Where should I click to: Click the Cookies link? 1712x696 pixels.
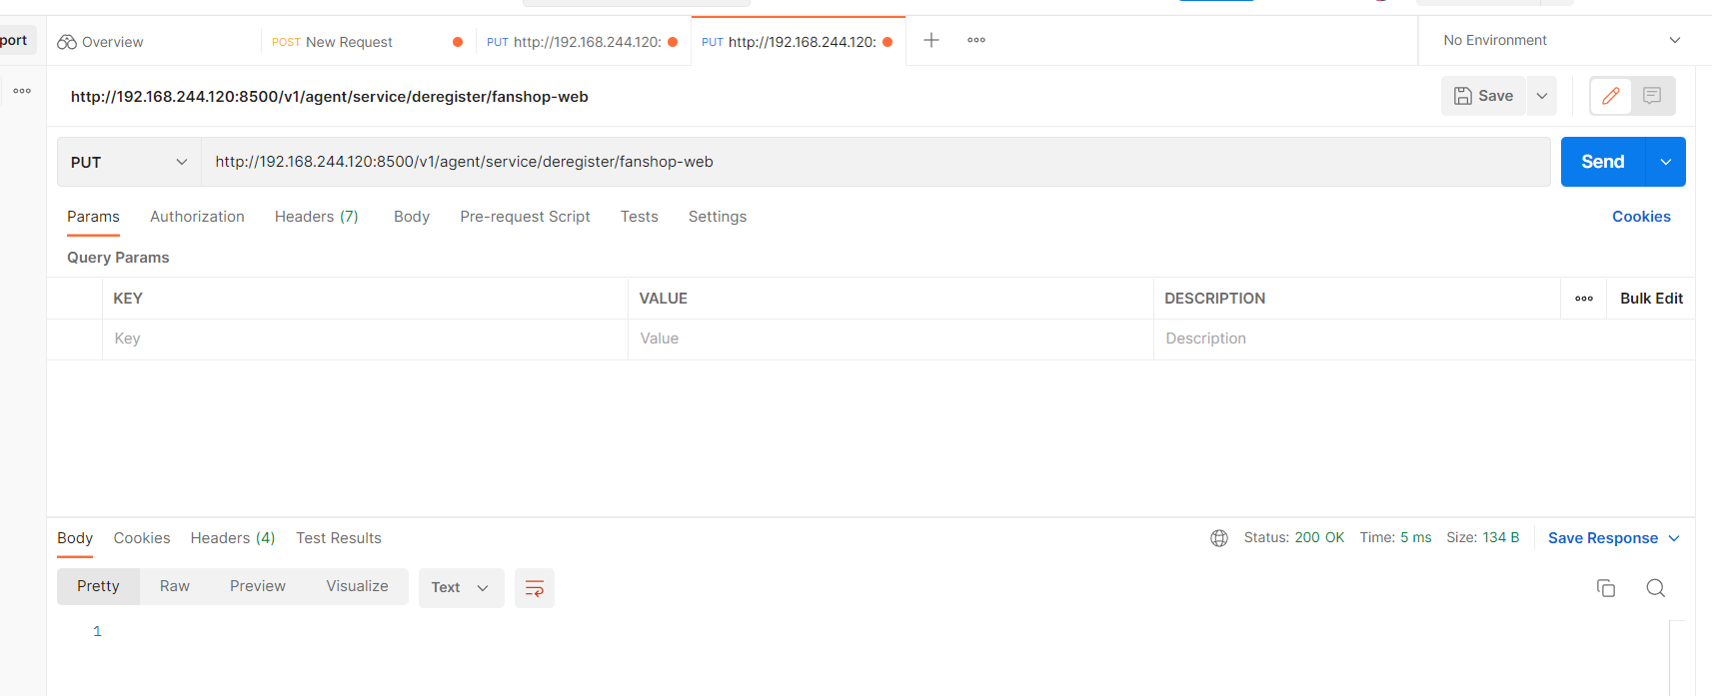[1641, 217]
